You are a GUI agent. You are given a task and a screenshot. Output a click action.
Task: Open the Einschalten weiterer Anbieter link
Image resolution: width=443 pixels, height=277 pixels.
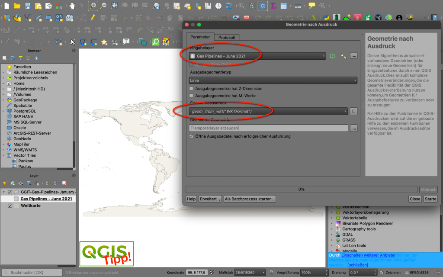[369, 255]
